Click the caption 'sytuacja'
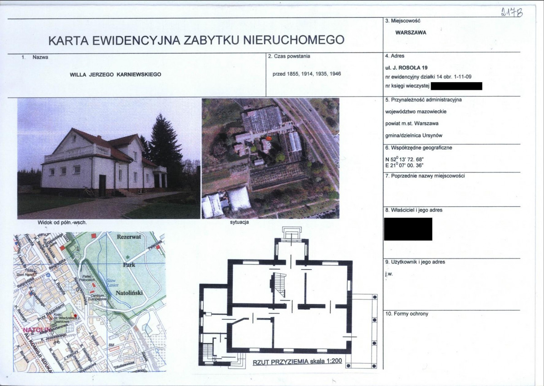 coord(240,222)
